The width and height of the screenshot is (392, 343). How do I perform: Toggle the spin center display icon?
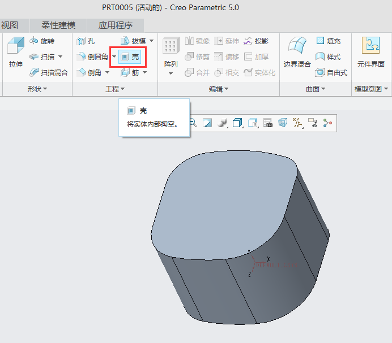[x=327, y=123]
